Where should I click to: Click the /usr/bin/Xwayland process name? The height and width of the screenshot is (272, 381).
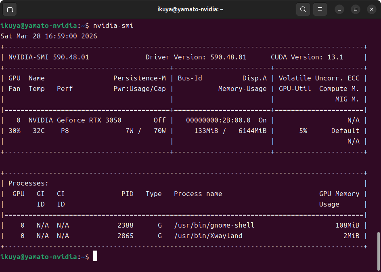pos(208,236)
